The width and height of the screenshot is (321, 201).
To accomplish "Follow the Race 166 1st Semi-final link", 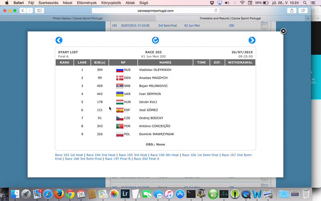I will pyautogui.click(x=200, y=155).
